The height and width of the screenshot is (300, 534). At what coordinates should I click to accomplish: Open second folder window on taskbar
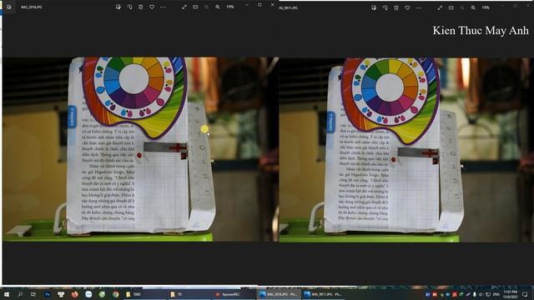coord(189,294)
